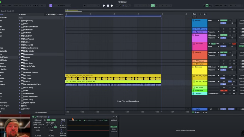Viewport: 244px width, 137px height.
Task: Fold the 10 VR_150_lo track
Action: point(194,76)
